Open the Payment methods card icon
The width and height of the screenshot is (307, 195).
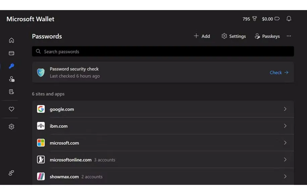coord(11,53)
